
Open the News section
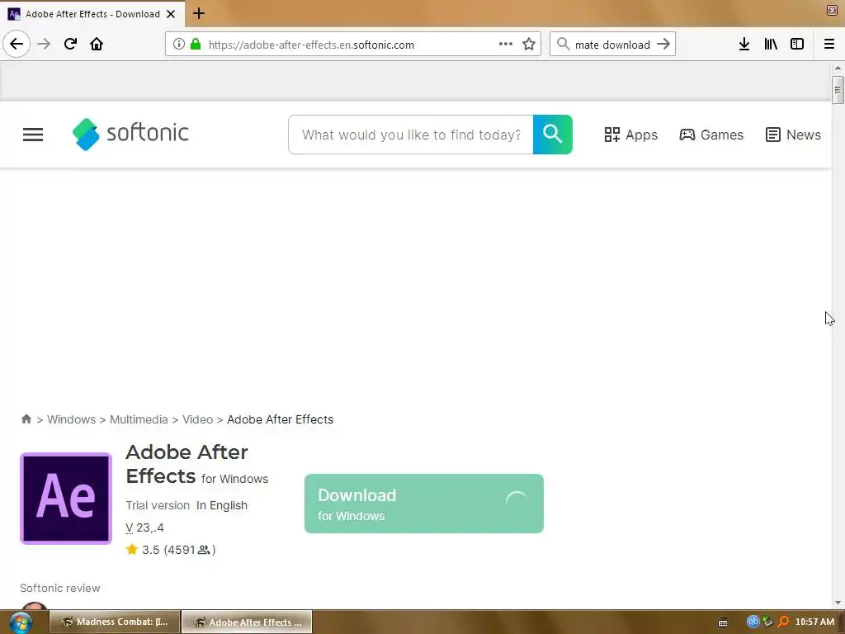[793, 135]
